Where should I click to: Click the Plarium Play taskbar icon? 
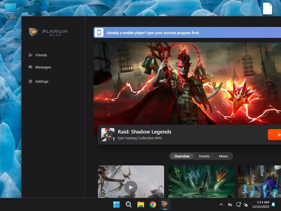click(x=165, y=204)
